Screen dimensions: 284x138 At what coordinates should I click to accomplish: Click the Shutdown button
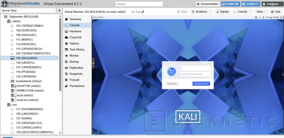click(x=199, y=12)
